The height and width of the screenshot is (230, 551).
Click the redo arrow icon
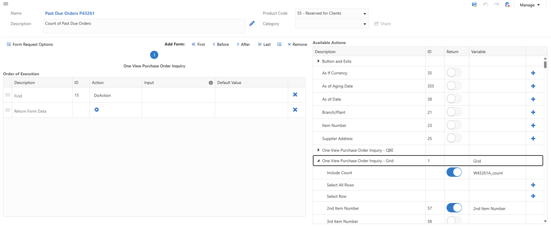pyautogui.click(x=496, y=4)
